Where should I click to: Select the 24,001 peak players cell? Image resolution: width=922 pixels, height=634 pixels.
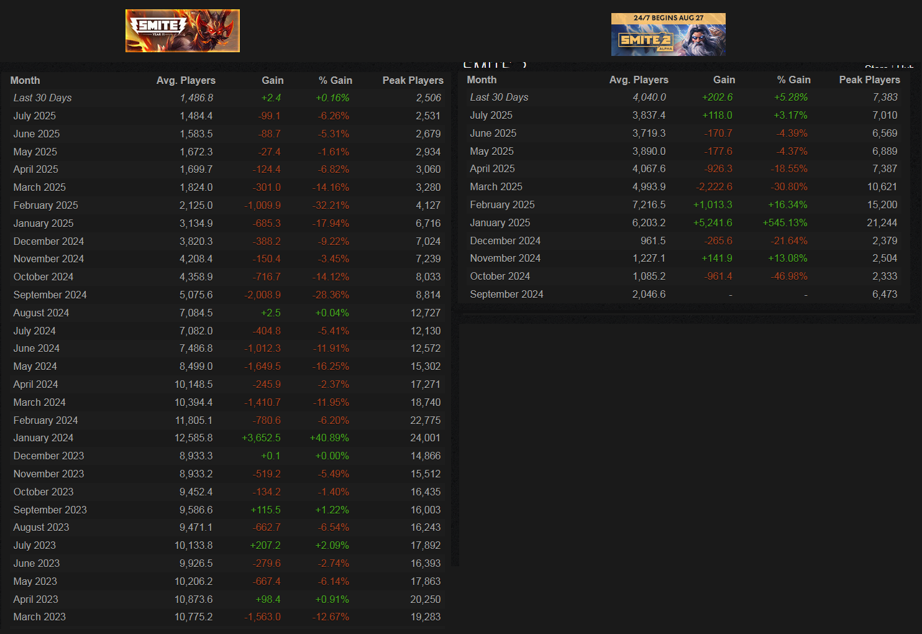(426, 438)
